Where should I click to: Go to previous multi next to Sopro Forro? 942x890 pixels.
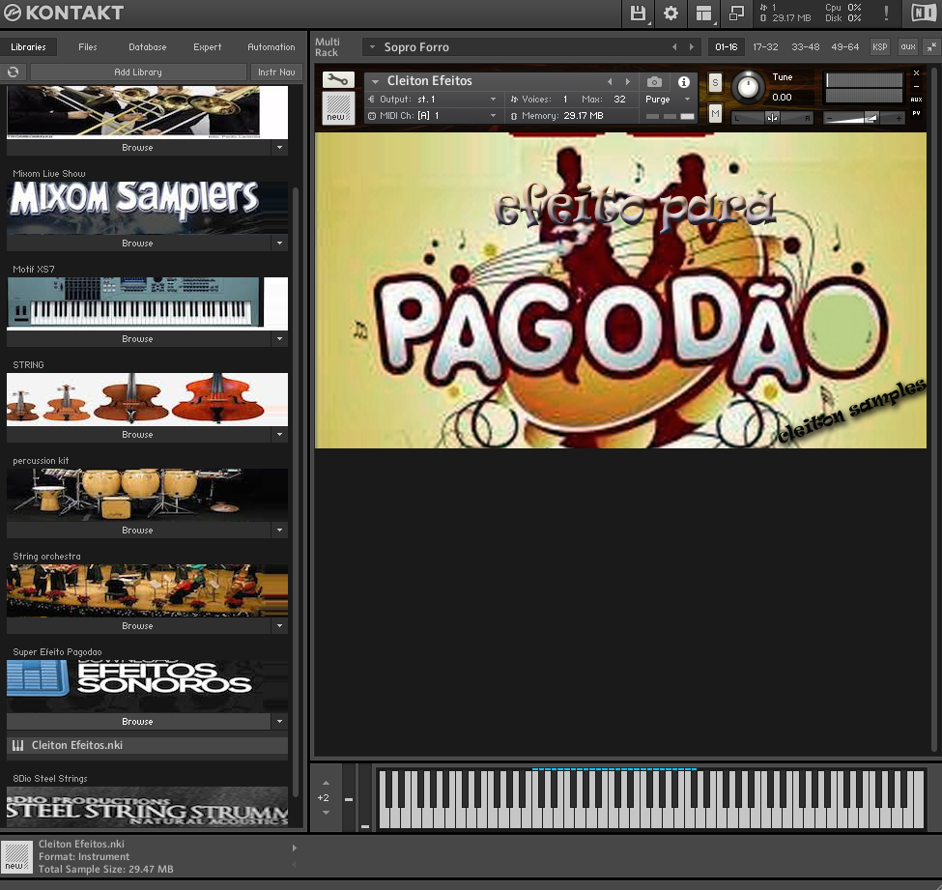point(674,47)
